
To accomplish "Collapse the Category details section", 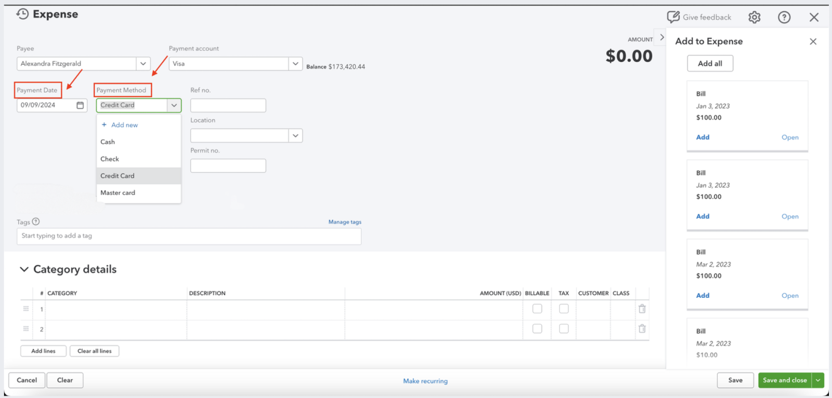I will (x=24, y=269).
